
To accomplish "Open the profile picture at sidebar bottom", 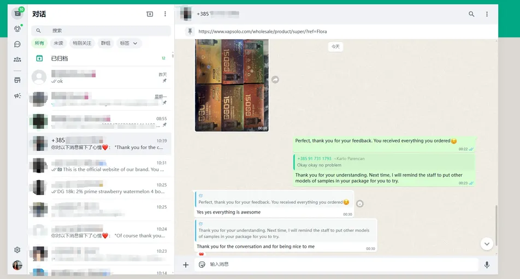I will pos(17,265).
